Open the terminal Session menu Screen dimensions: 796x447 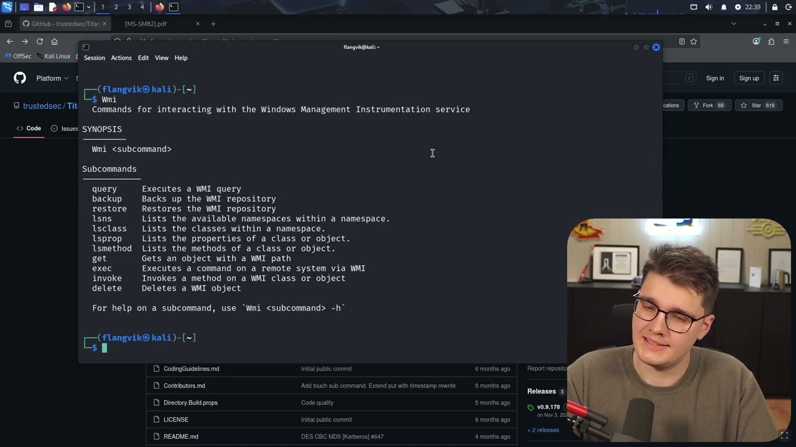pos(95,58)
